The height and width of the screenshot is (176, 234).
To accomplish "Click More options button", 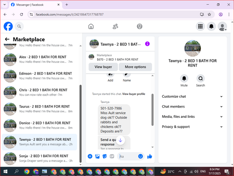I will coord(135,67).
